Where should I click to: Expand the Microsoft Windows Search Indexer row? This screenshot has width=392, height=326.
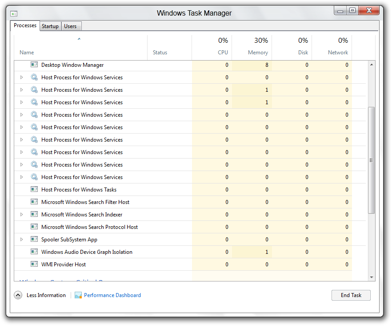pyautogui.click(x=21, y=215)
